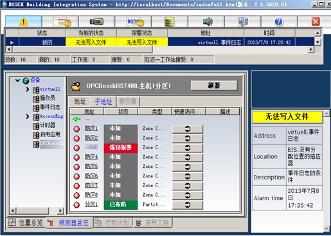Select the alarm row arrow marker
Screen dimensions: 331x236
tap(12, 42)
